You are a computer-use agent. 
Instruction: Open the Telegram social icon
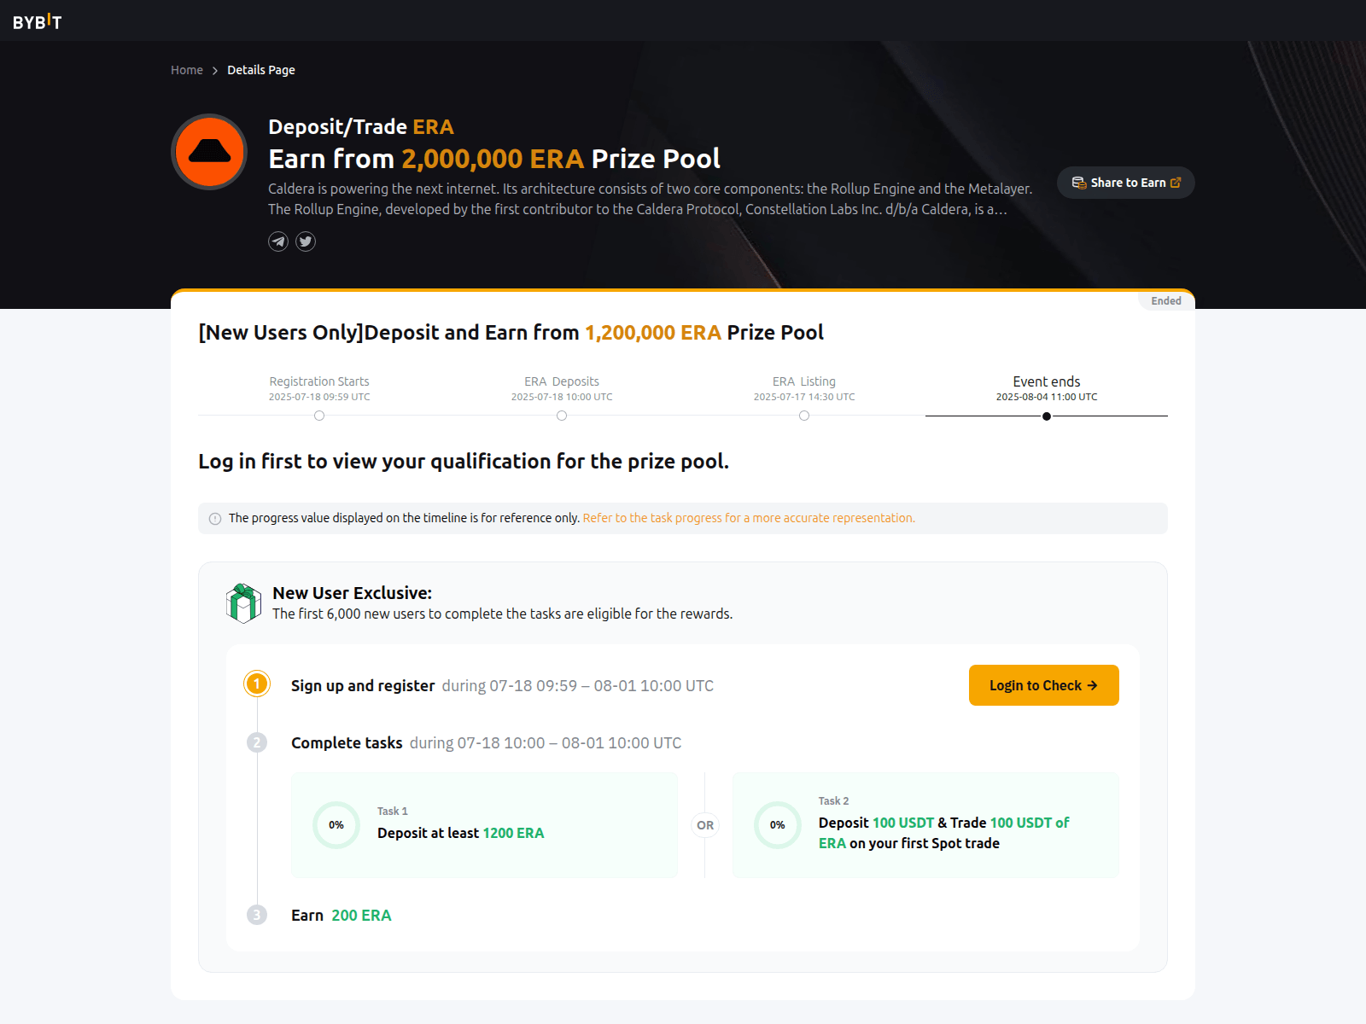[278, 241]
